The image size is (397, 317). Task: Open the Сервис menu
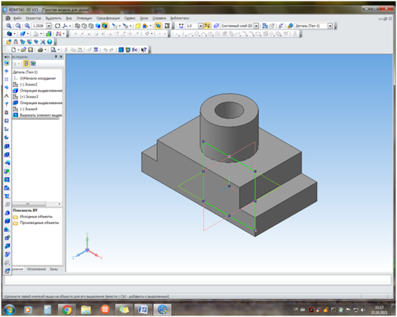(130, 18)
